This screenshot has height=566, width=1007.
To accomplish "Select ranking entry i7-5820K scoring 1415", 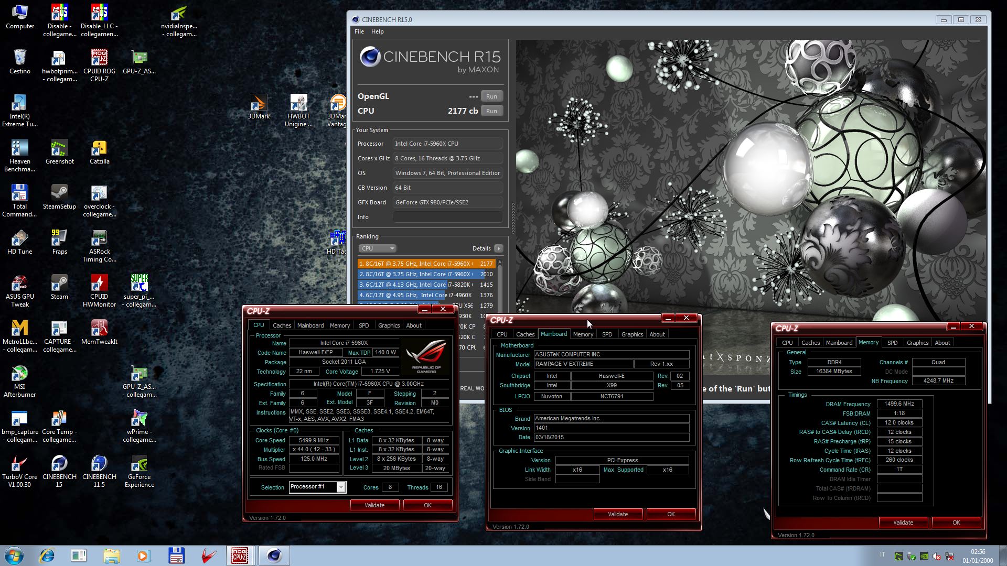I will tap(426, 285).
